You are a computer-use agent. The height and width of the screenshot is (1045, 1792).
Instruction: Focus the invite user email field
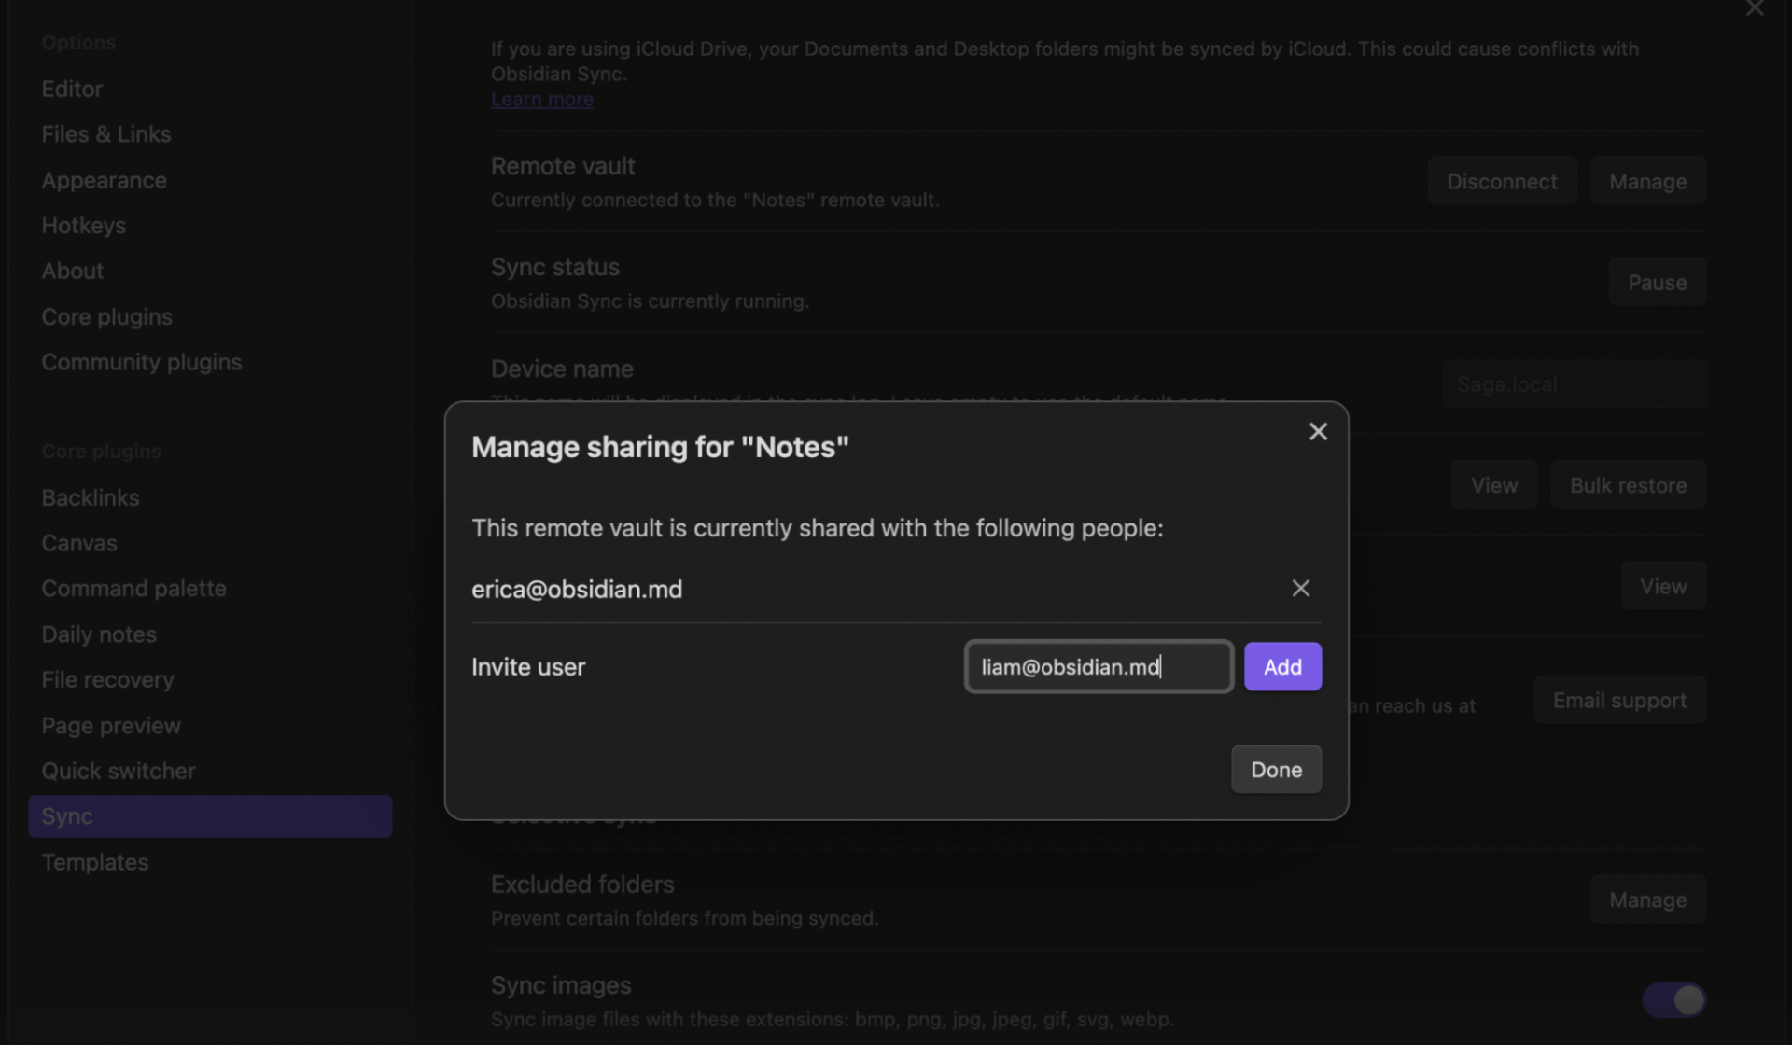(1098, 666)
